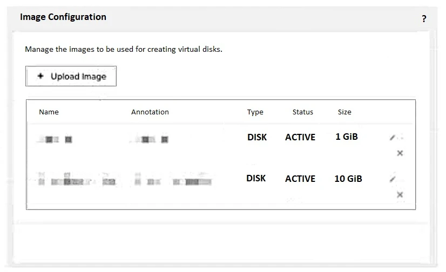Click the Status column header

coord(302,112)
